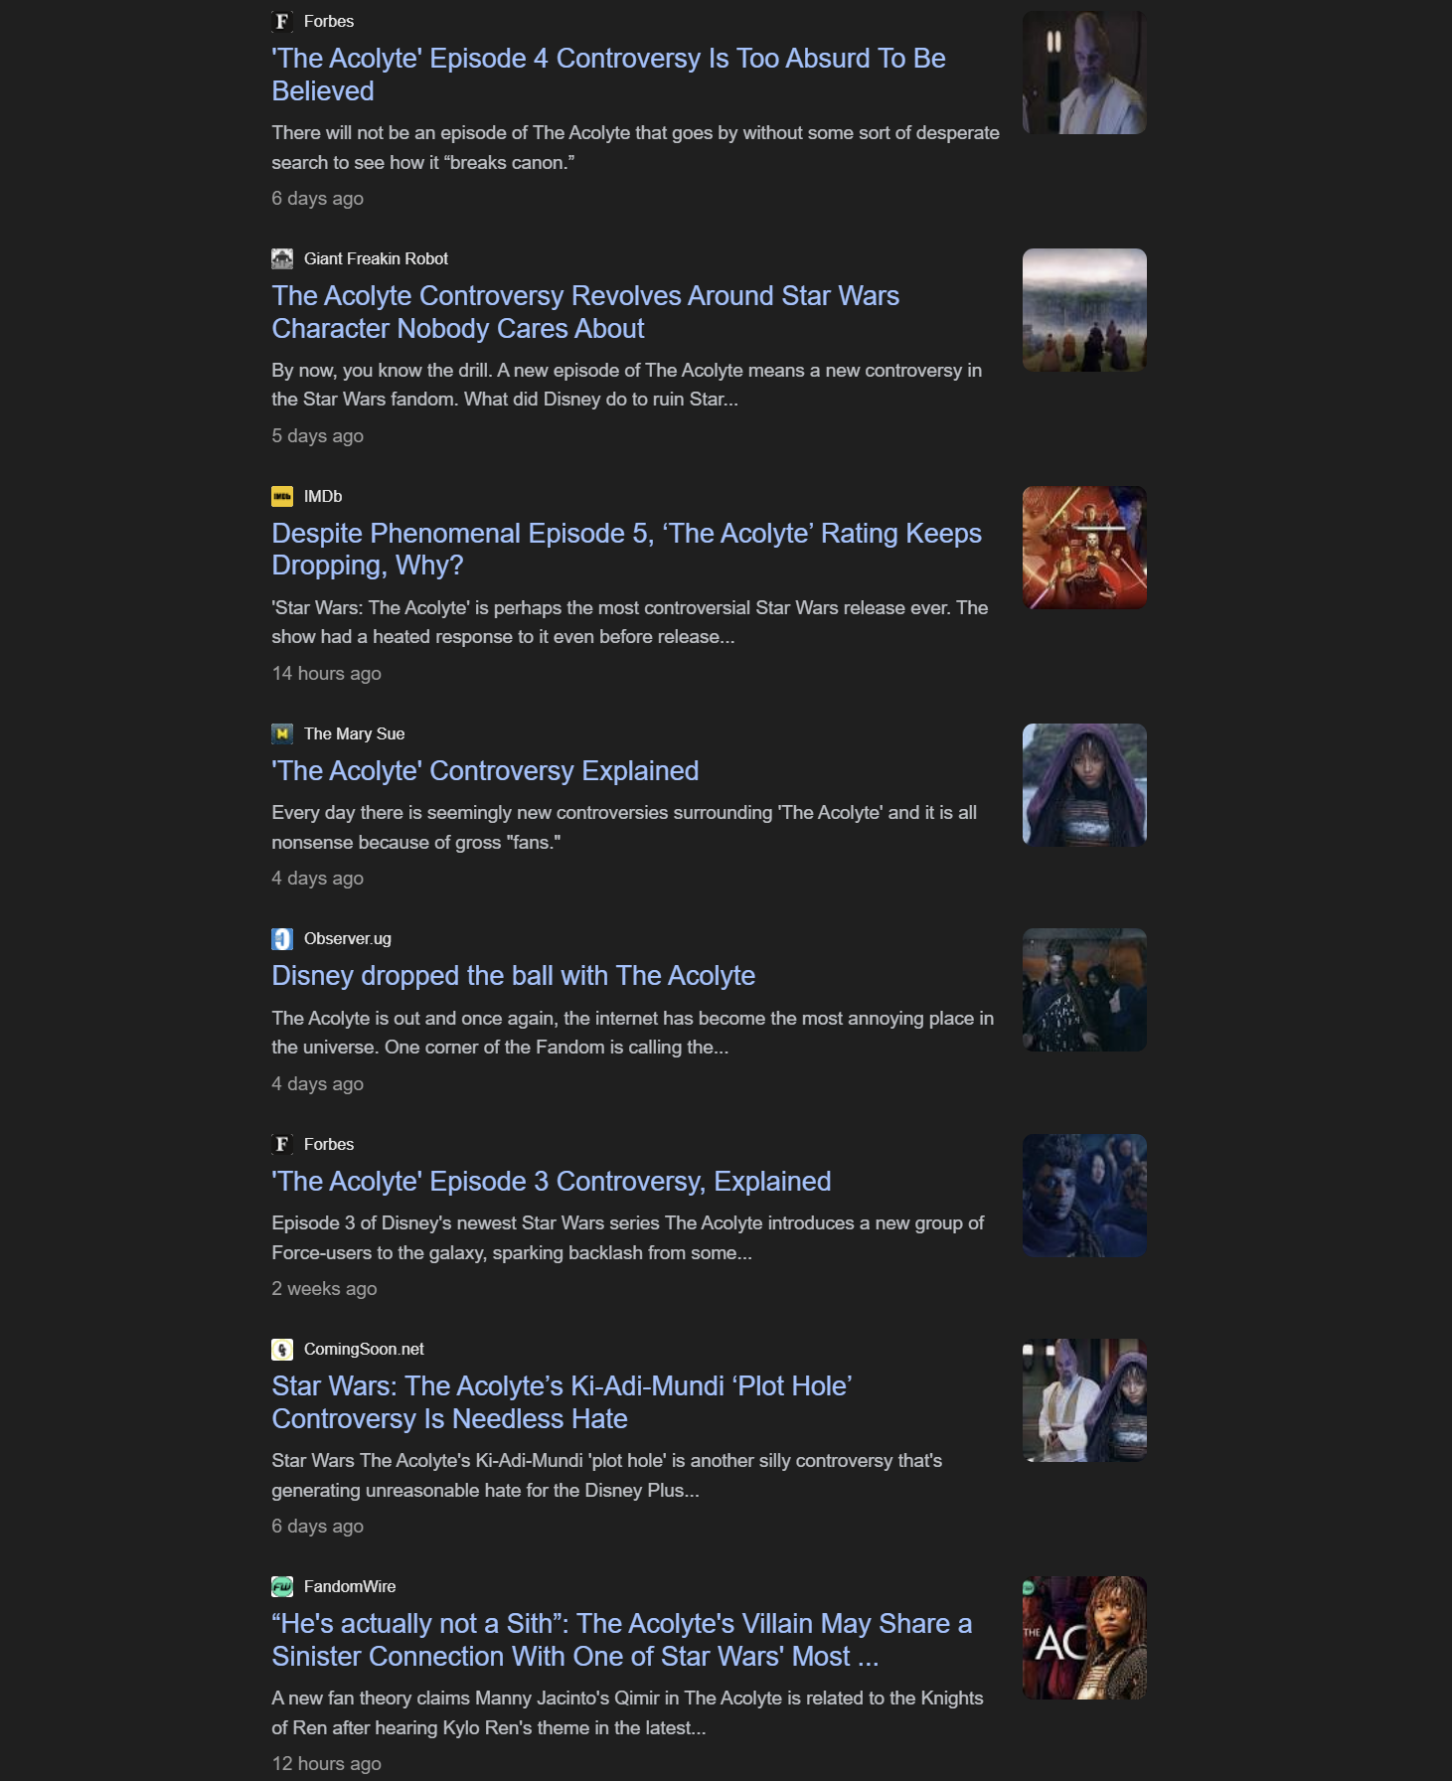Click the '14 hours ago' timestamp
The height and width of the screenshot is (1781, 1452).
(326, 674)
